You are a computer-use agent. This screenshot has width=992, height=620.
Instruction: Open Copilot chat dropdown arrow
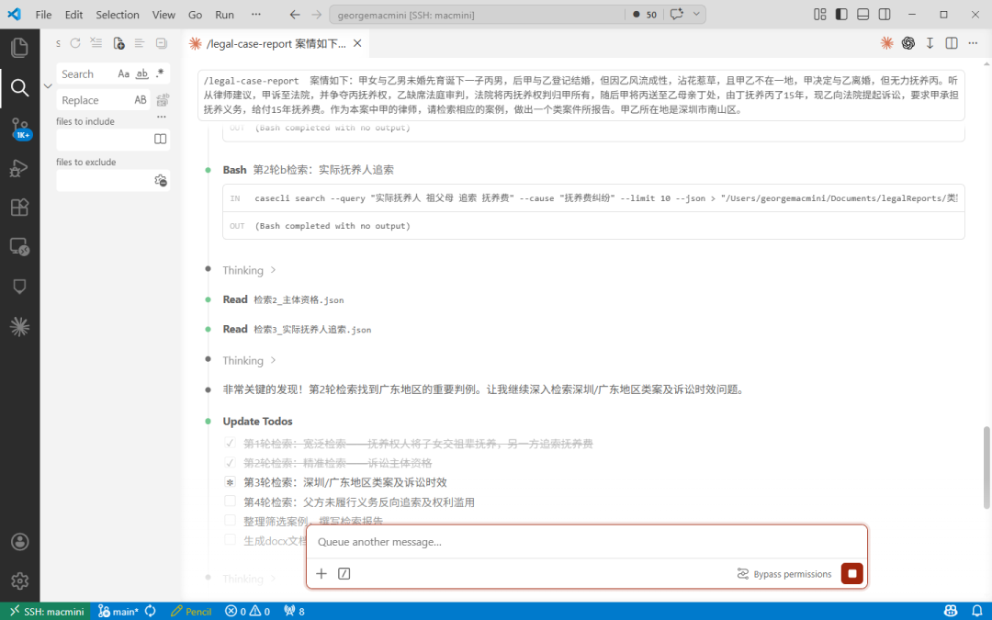[696, 15]
